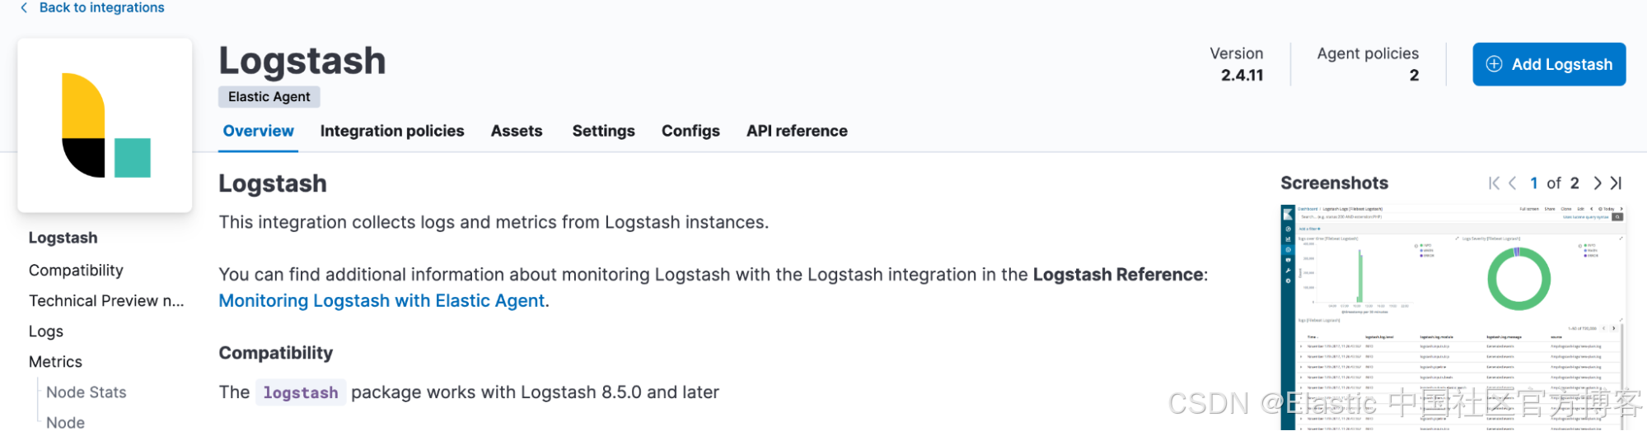Click the version number 2.4.11
Image resolution: width=1647 pixels, height=431 pixels.
(1242, 75)
